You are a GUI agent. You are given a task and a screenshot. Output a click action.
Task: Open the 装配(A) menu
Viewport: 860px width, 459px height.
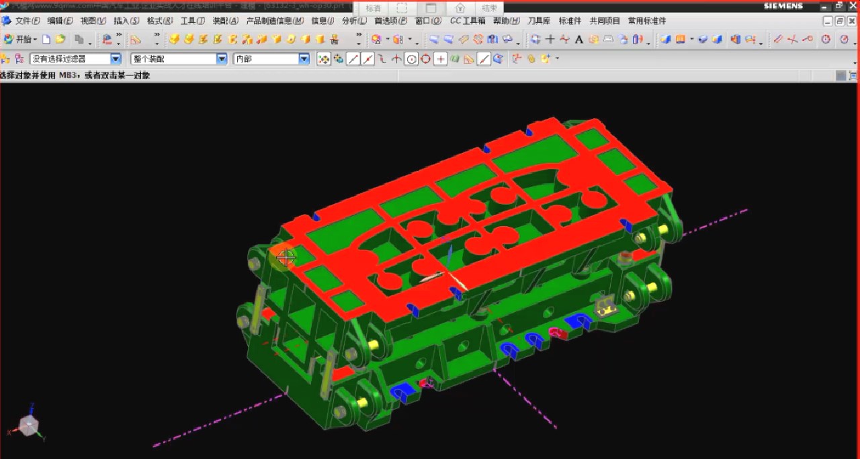pyautogui.click(x=225, y=21)
